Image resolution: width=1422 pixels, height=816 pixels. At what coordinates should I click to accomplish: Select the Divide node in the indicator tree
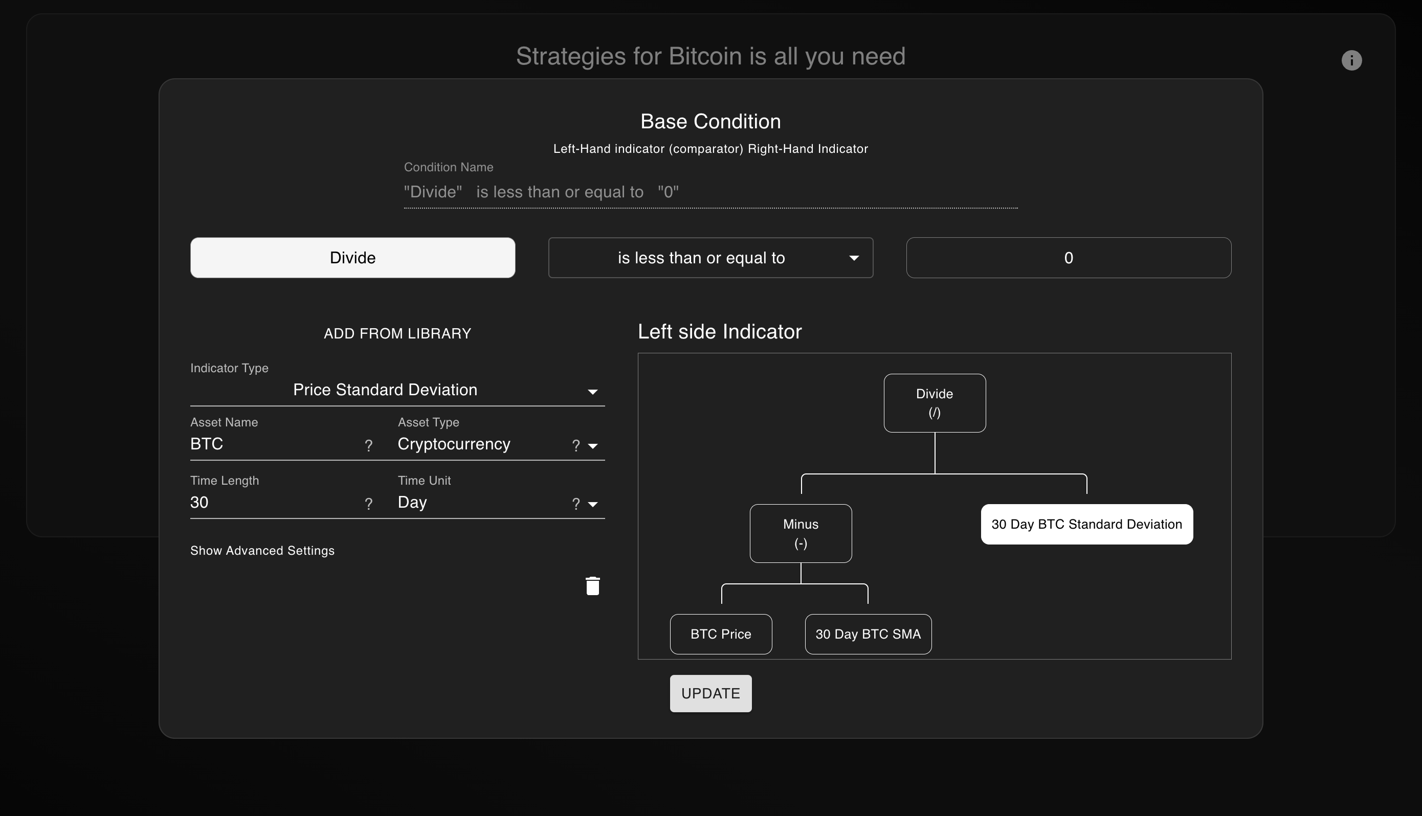point(934,402)
